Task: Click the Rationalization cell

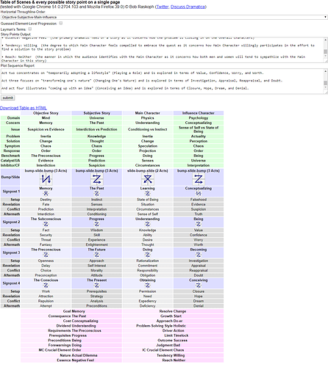Action: tap(148, 261)
